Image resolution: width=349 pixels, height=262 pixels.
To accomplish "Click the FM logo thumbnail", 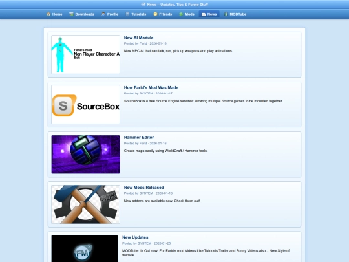I will (x=85, y=248).
